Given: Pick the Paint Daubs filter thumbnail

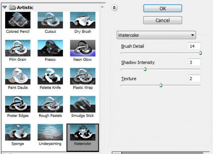Looking at the screenshot, I should point(18,76).
